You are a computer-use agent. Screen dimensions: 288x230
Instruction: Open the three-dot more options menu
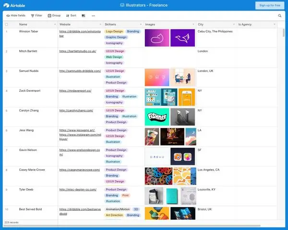pos(93,16)
